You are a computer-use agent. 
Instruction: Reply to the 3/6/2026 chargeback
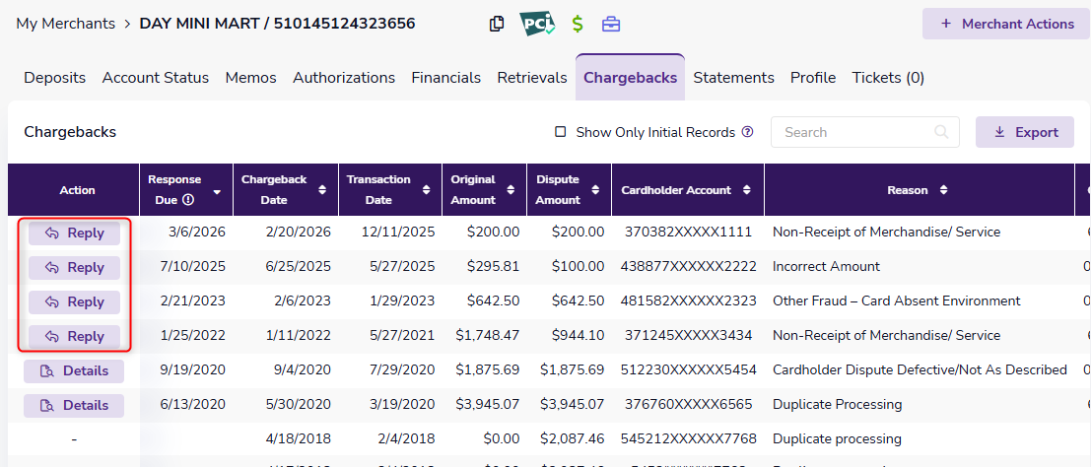click(x=75, y=233)
